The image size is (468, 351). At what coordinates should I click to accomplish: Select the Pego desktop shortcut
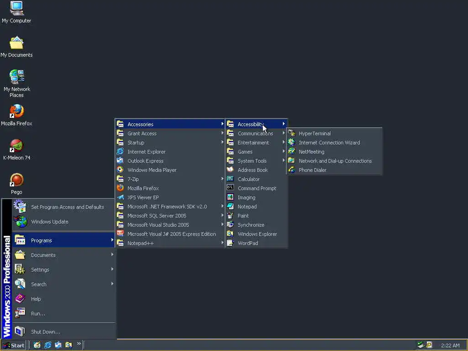click(17, 184)
